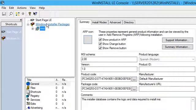
Task: Click the yellow question mark Help icon
Action: (30, 13)
